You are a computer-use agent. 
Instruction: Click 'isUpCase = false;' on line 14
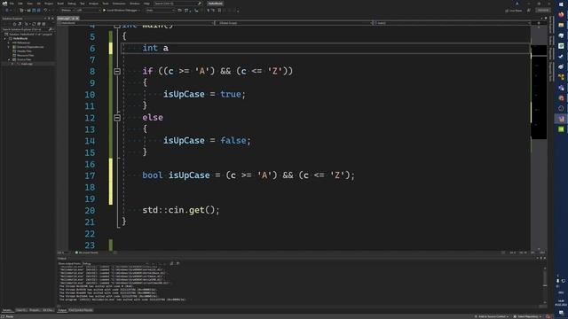(x=207, y=141)
